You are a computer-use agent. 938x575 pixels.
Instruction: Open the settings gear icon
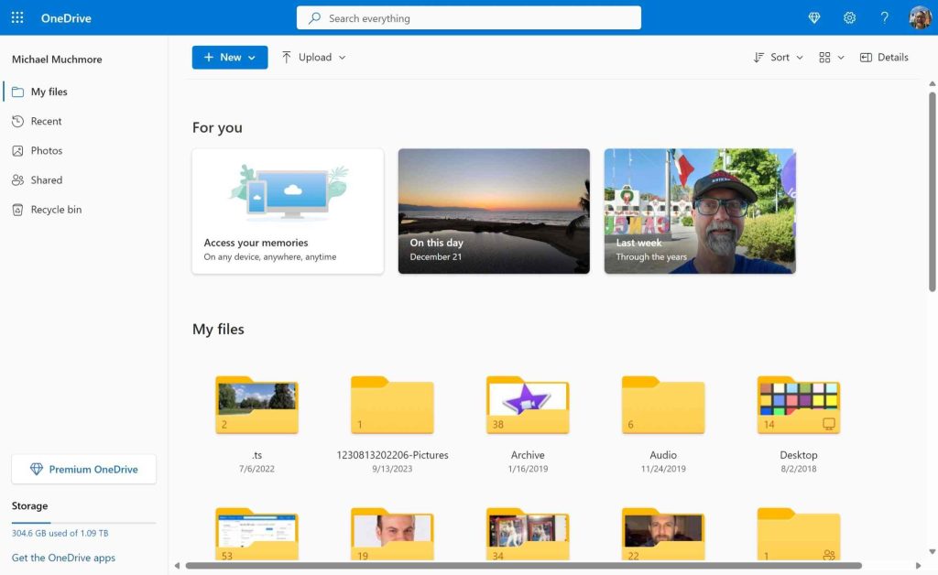click(x=849, y=18)
